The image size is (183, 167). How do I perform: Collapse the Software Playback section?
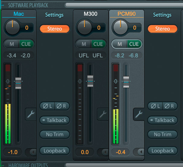2,5
